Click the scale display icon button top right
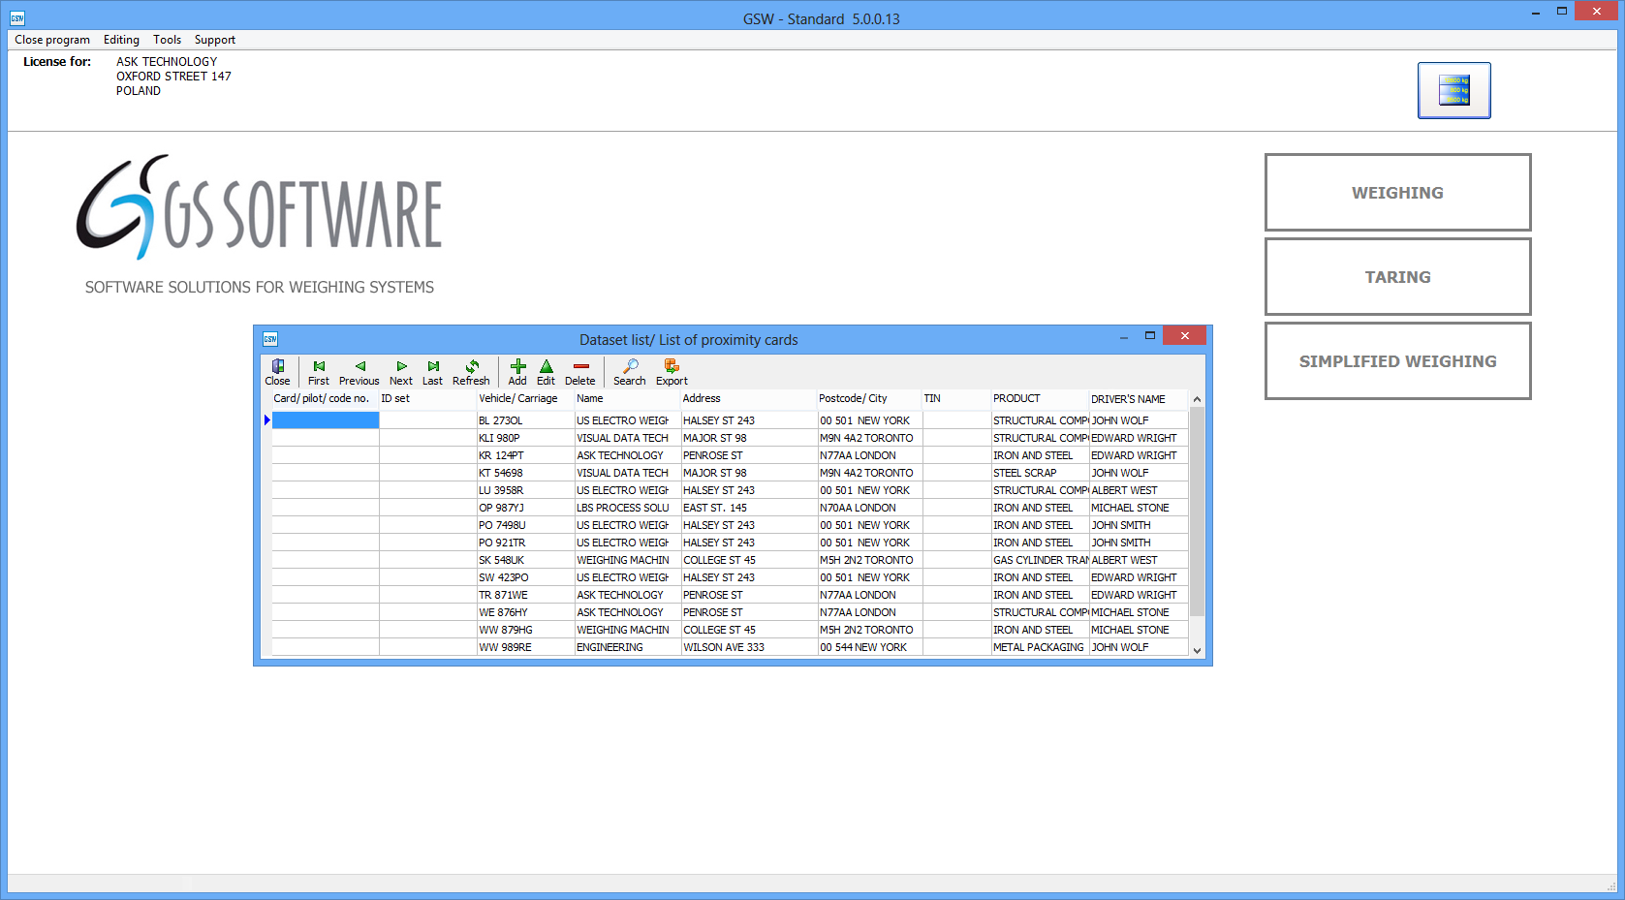Image resolution: width=1625 pixels, height=900 pixels. (x=1453, y=90)
